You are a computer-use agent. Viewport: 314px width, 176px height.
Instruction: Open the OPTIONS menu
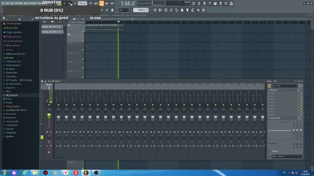point(33,3)
